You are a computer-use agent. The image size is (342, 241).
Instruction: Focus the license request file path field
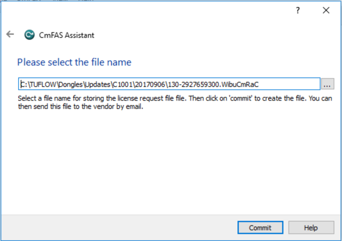click(x=289, y=84)
